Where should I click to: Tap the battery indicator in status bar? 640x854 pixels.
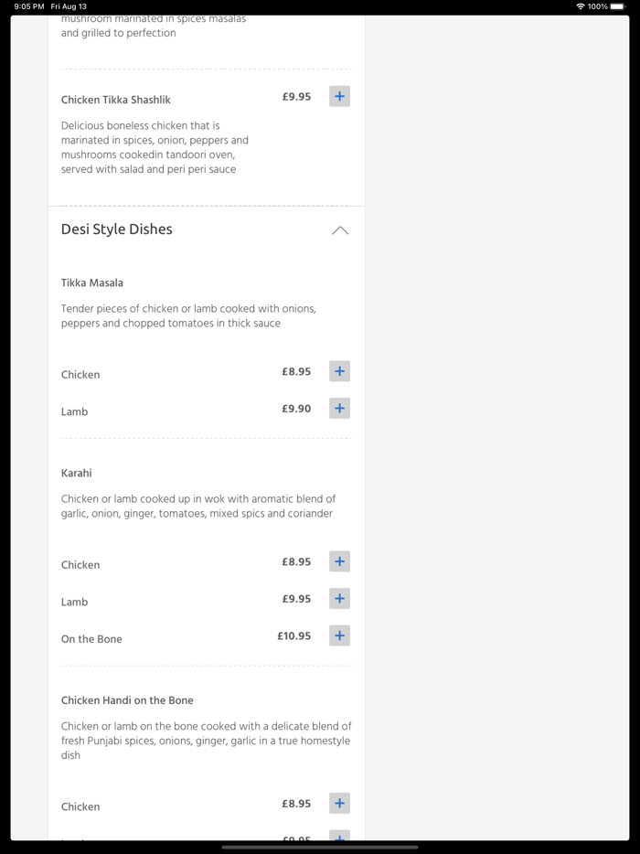point(617,6)
